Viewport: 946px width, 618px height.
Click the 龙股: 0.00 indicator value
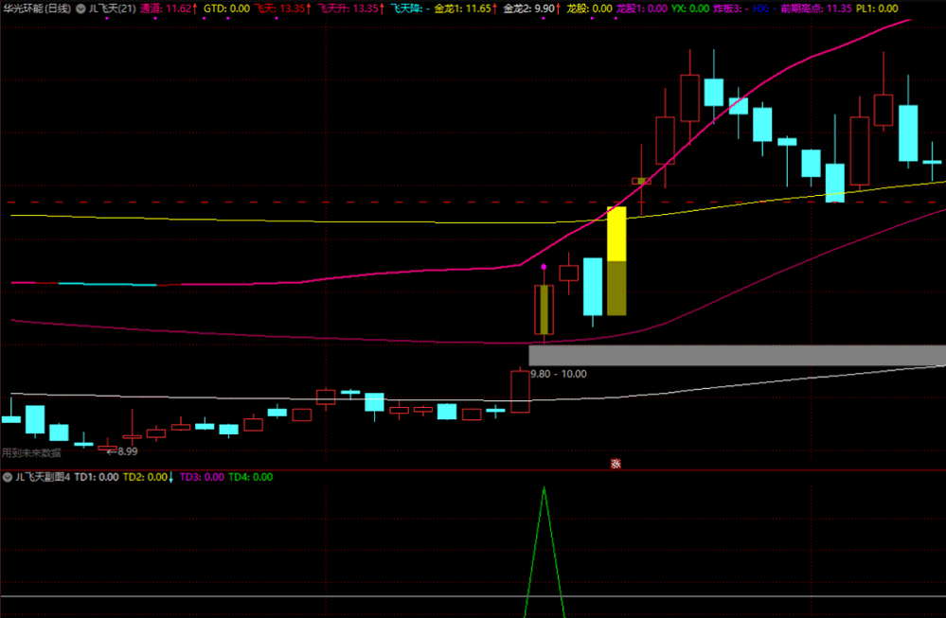[x=589, y=9]
